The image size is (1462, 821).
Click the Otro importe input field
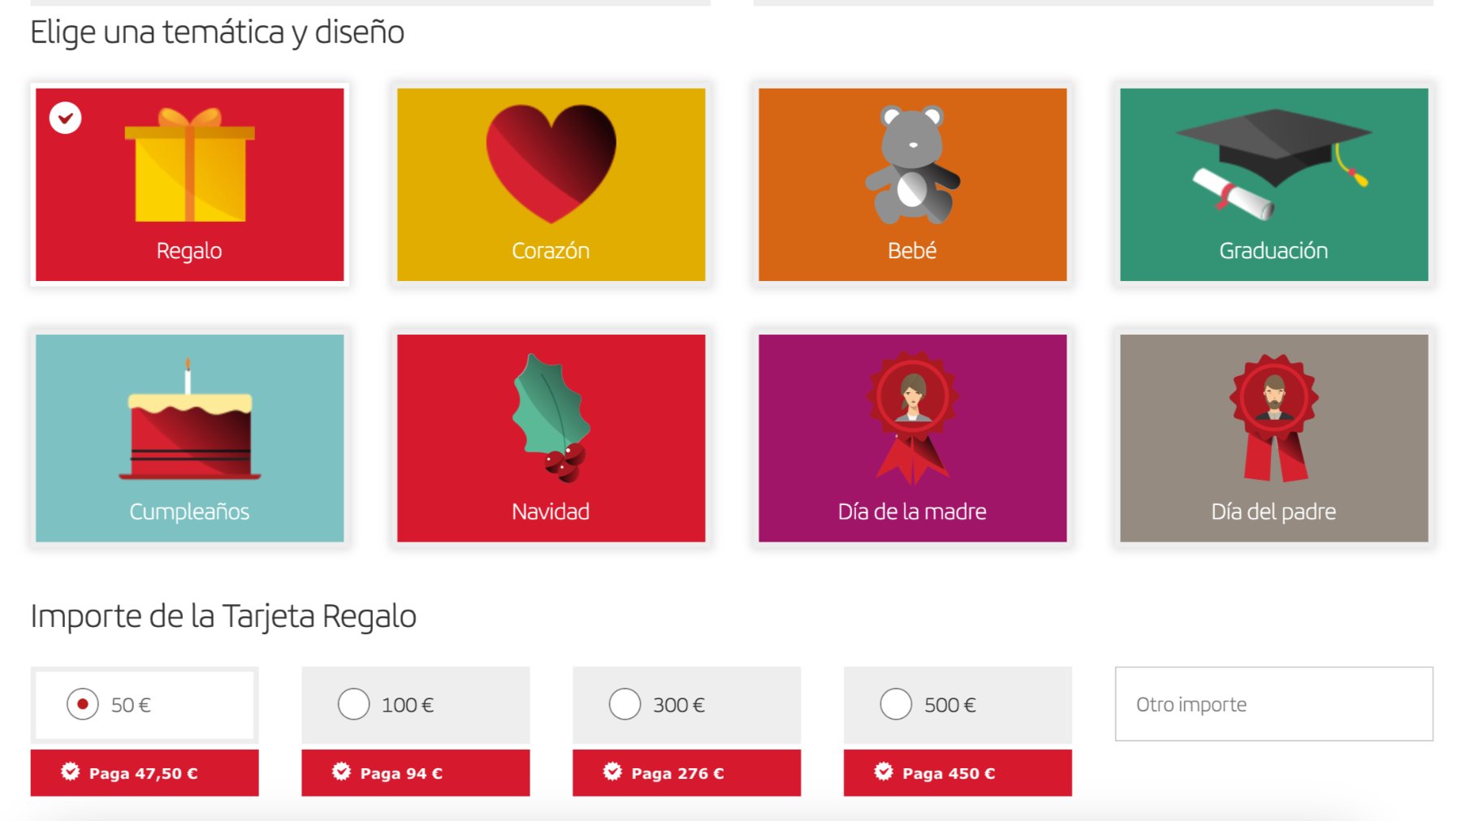point(1274,704)
